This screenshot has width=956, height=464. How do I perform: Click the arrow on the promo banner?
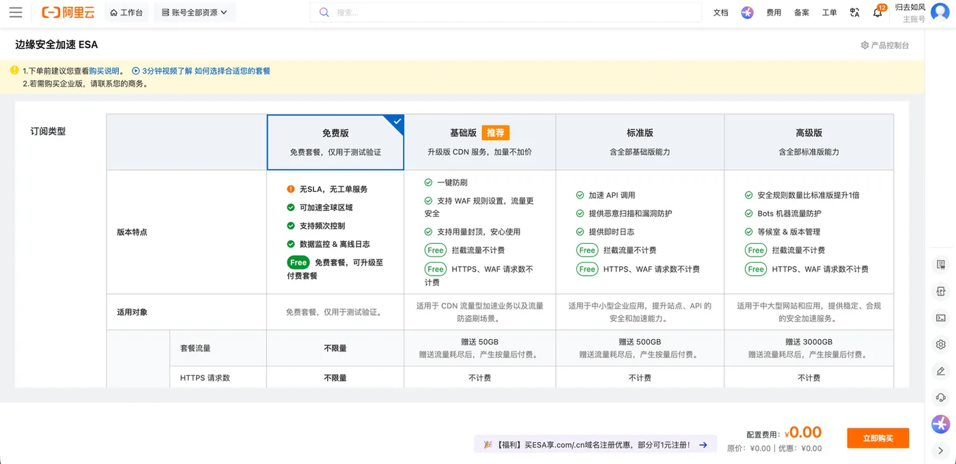click(x=703, y=445)
